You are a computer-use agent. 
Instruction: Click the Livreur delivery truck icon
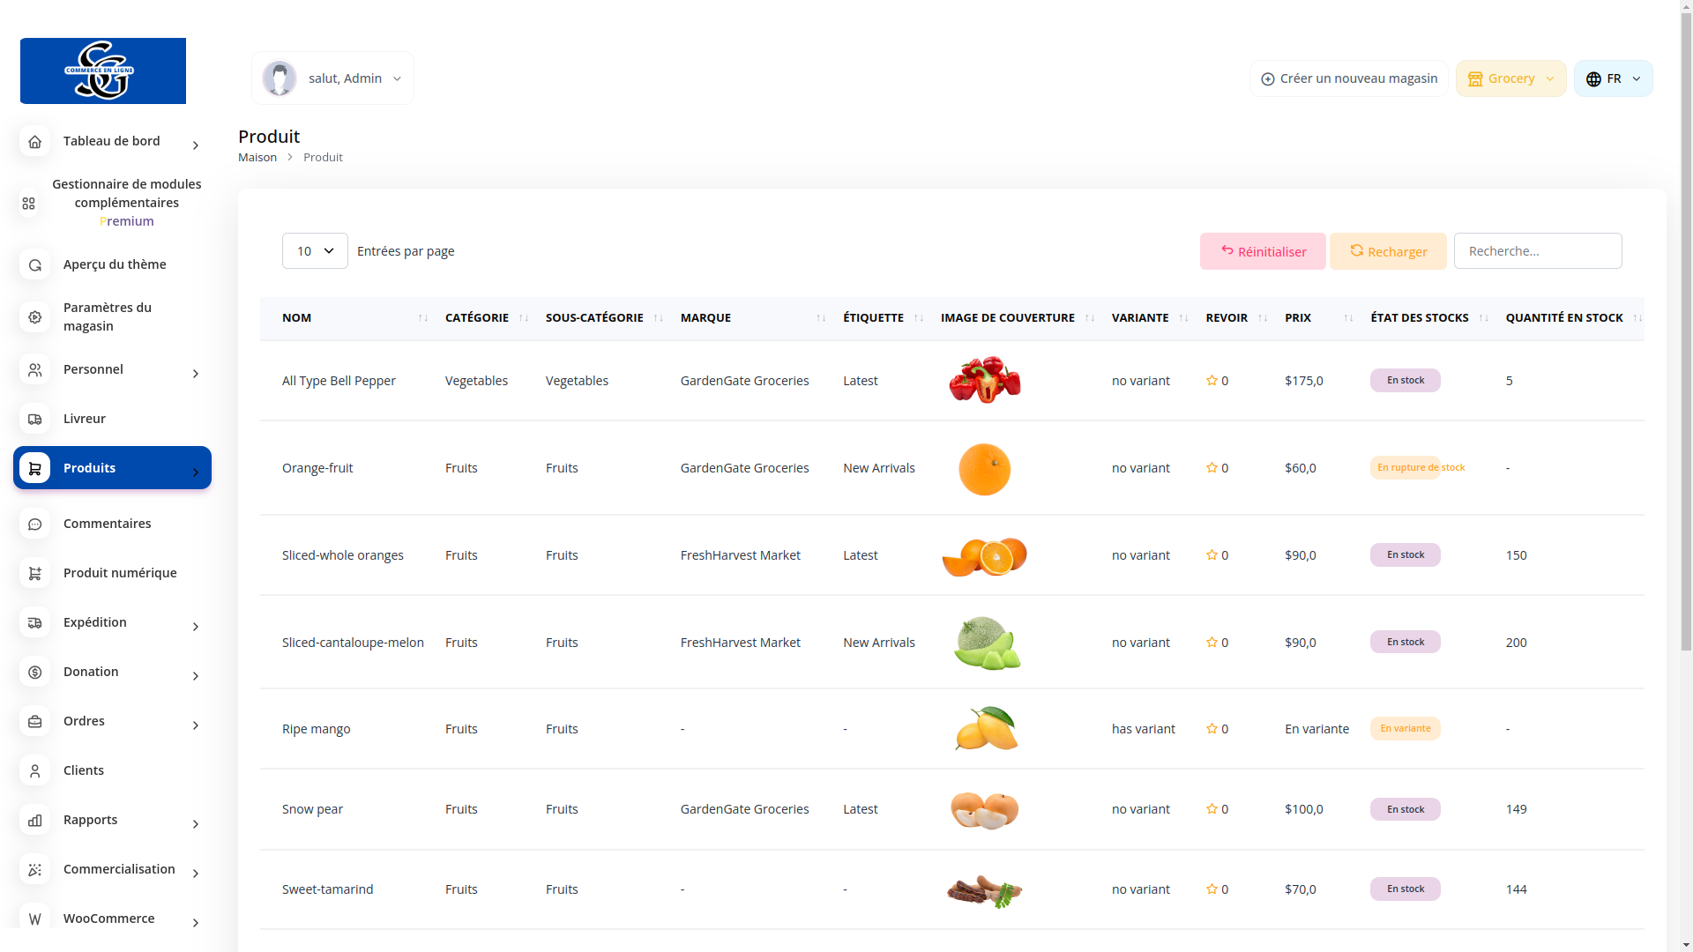tap(35, 420)
